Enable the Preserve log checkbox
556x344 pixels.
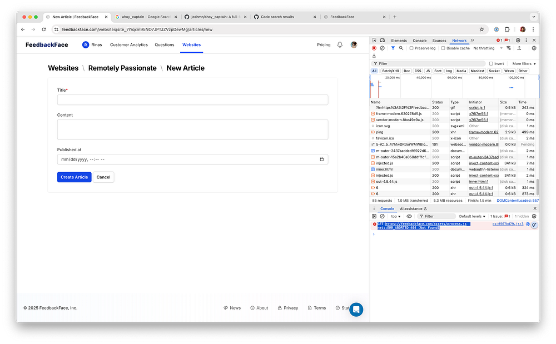pyautogui.click(x=411, y=48)
